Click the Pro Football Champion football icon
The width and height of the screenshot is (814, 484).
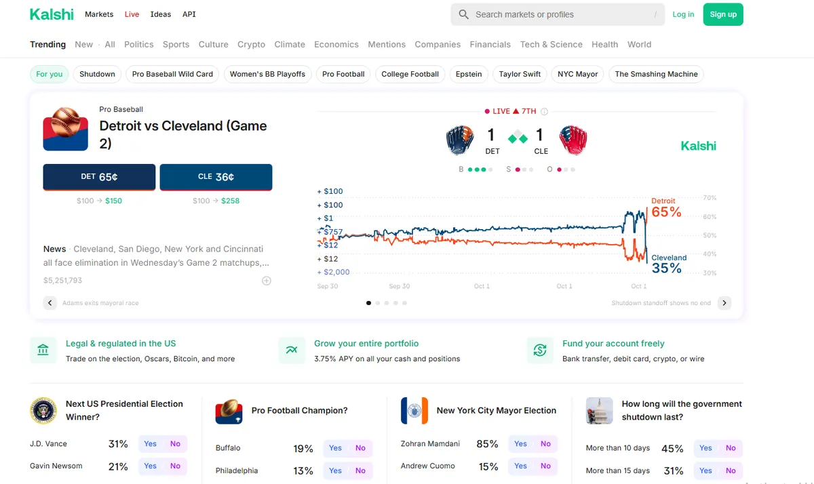[x=229, y=411]
